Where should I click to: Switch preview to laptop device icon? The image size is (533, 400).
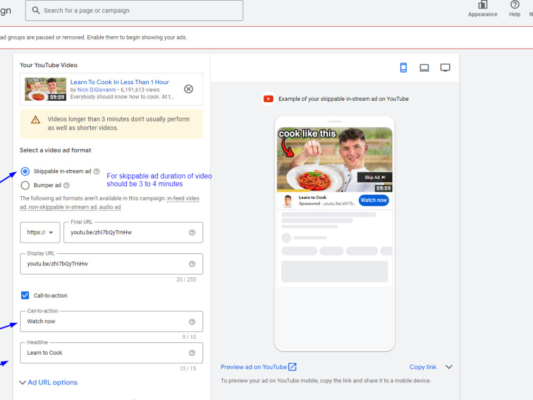pos(424,68)
